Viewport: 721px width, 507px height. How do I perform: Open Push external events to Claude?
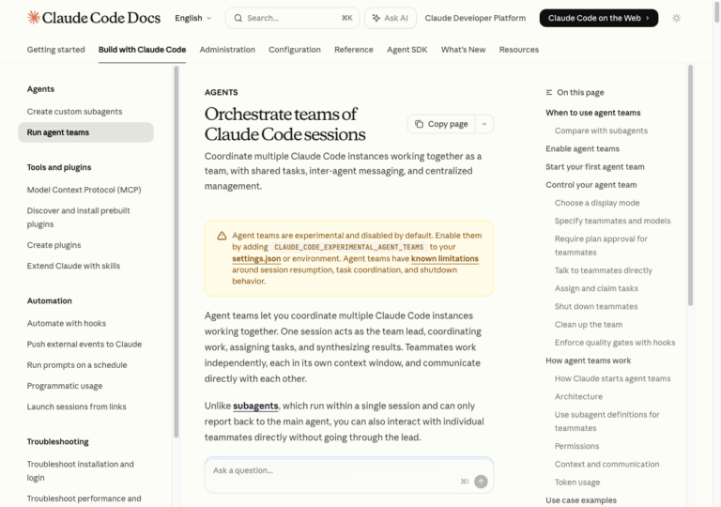[84, 344]
